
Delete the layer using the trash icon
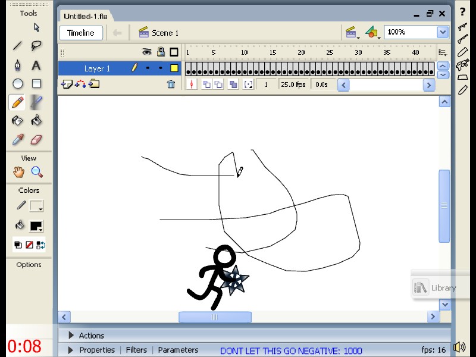coord(171,84)
